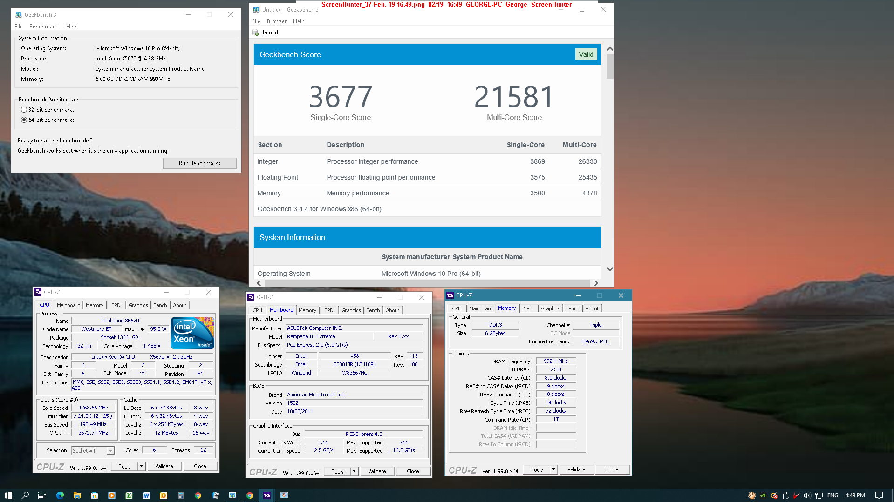
Task: Open the Windows Start menu
Action: click(x=8, y=495)
